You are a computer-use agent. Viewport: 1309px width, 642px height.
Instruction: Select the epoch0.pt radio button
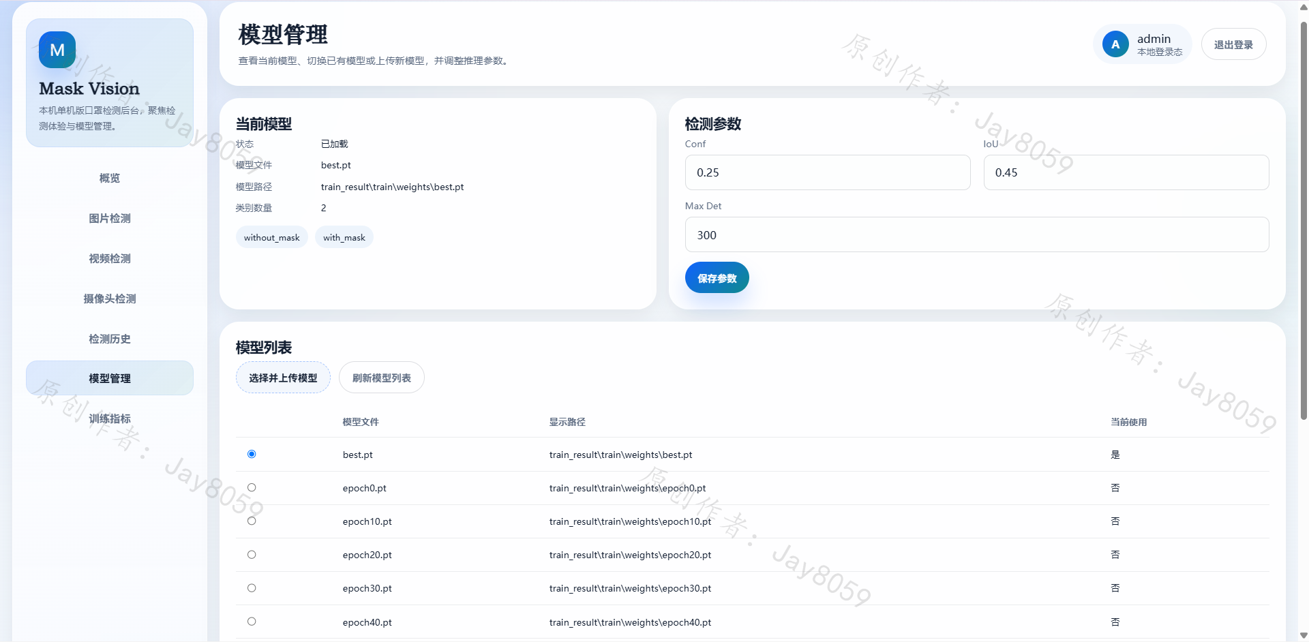[x=252, y=487]
